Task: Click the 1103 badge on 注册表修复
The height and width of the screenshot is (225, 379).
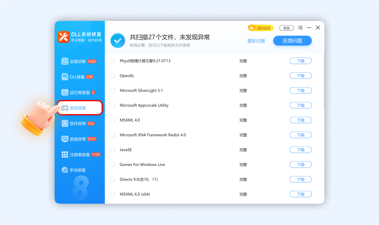Action: pos(96,155)
